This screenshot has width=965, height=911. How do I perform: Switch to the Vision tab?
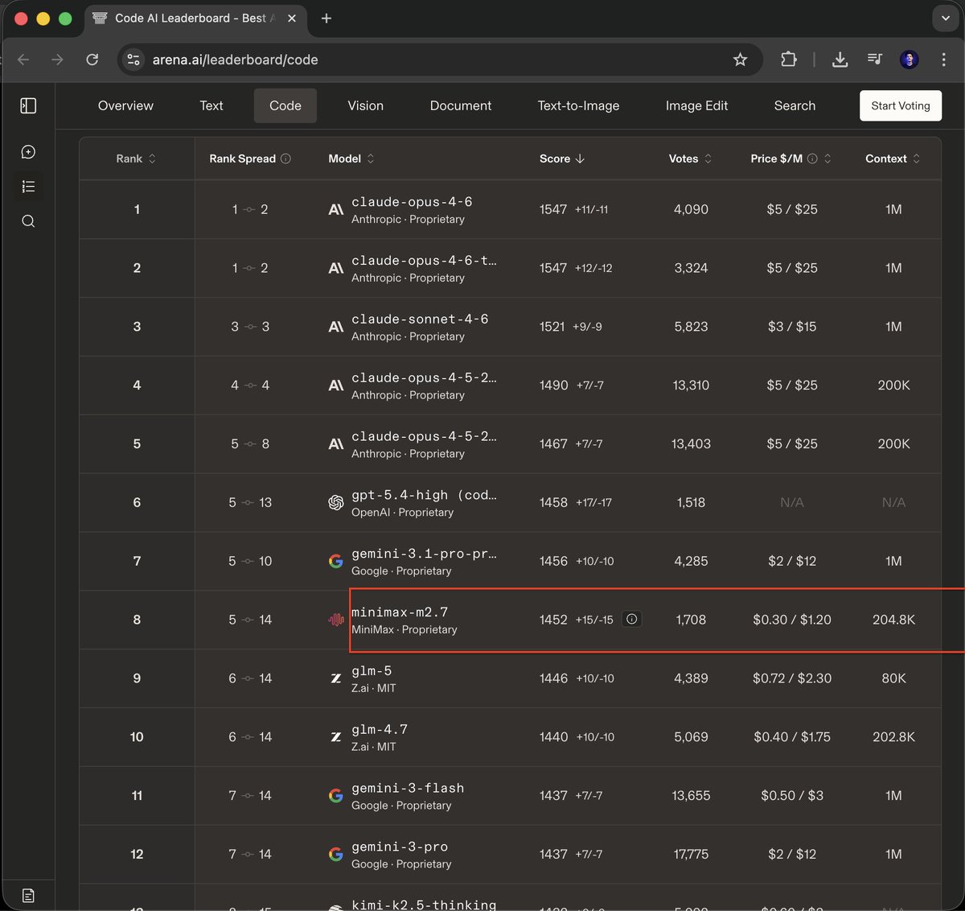(x=366, y=105)
